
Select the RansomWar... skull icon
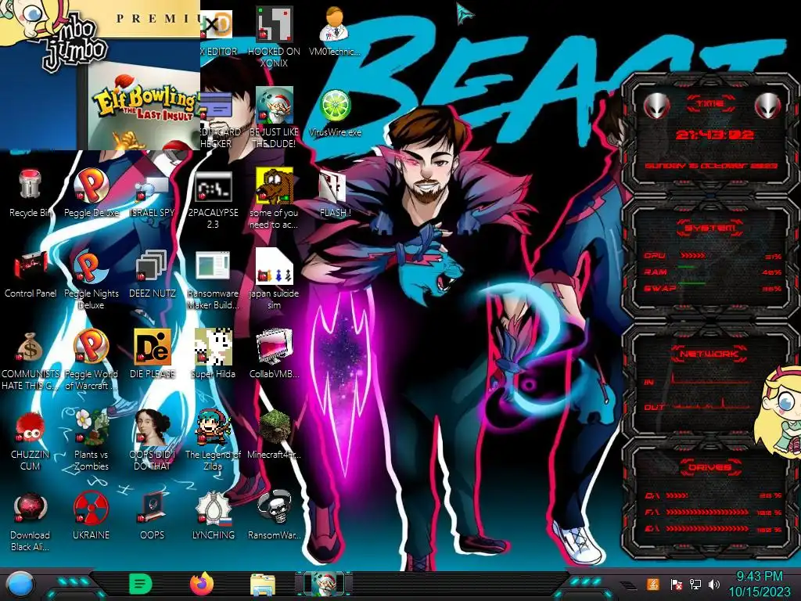pos(274,516)
